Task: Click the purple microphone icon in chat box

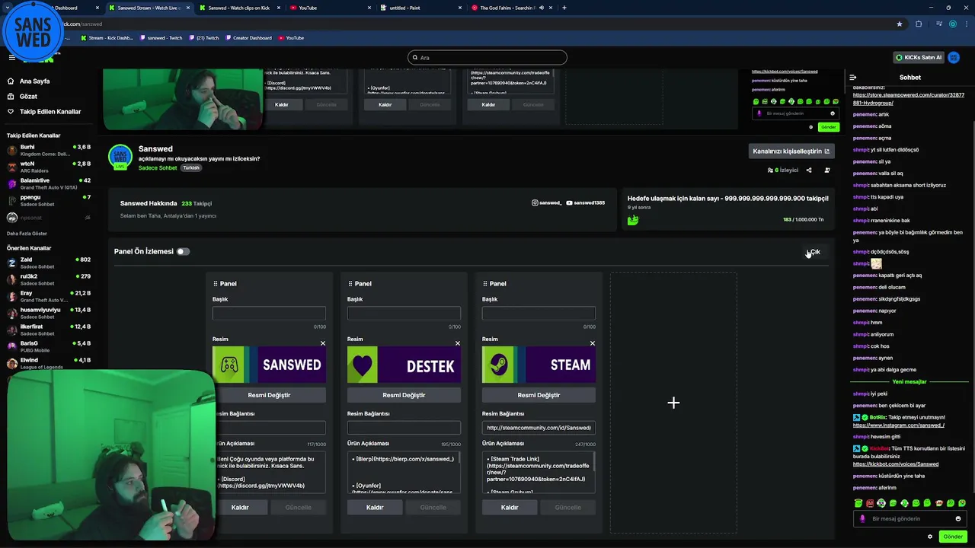Action: (862, 518)
